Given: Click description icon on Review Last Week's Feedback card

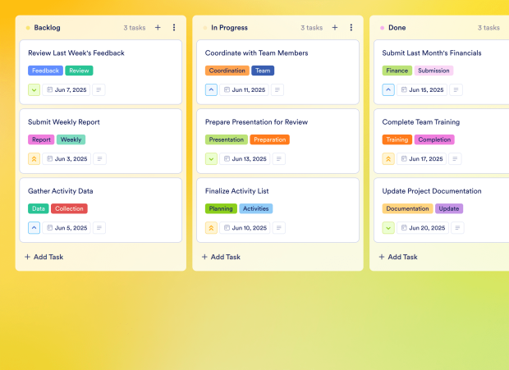Looking at the screenshot, I should tap(99, 90).
